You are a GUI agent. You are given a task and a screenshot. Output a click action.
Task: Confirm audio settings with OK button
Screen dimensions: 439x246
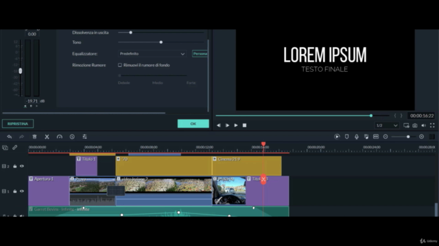tap(193, 124)
